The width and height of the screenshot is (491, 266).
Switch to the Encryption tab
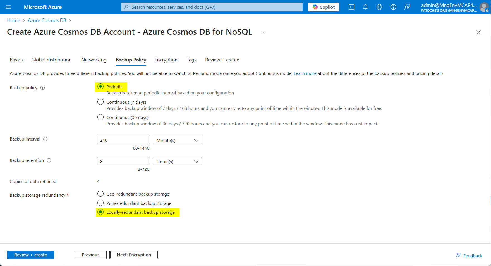tap(166, 60)
